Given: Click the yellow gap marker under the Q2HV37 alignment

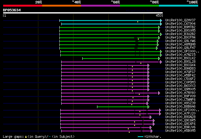Looking at the screenshot, I should pyautogui.click(x=138, y=22).
